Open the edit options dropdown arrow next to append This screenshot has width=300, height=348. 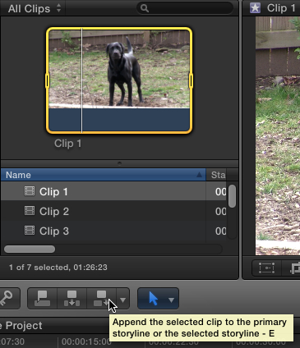[x=122, y=300]
